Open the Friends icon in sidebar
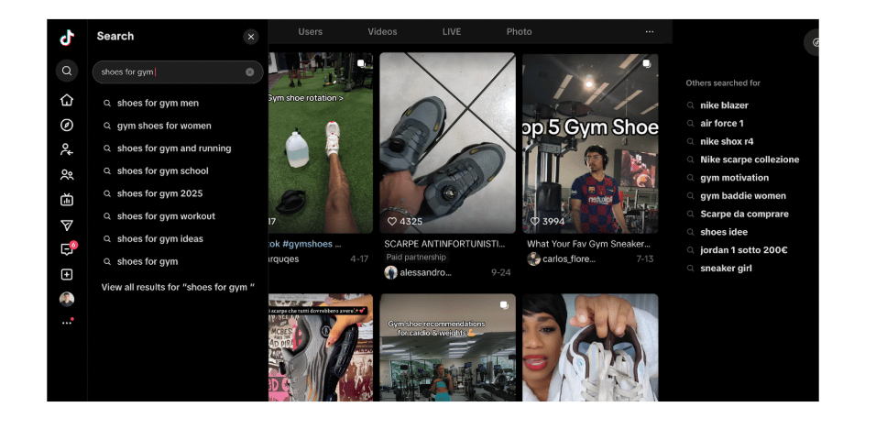 coord(67,174)
